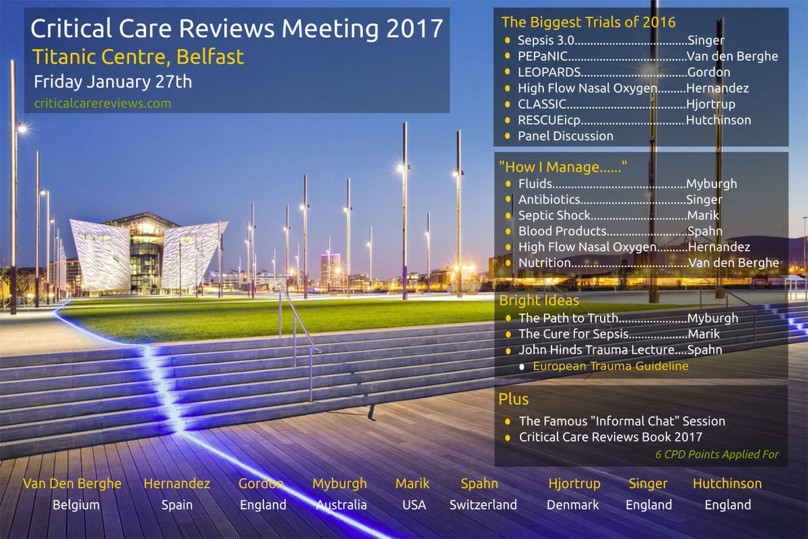
Task: Select the LEOPARDS bullet marker
Action: click(507, 71)
